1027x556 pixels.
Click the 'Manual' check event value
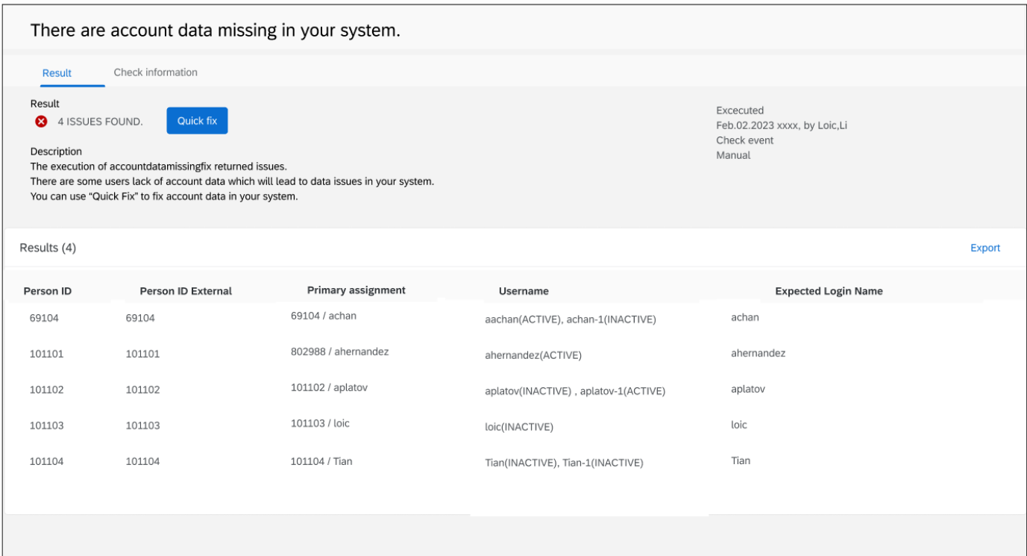click(733, 155)
